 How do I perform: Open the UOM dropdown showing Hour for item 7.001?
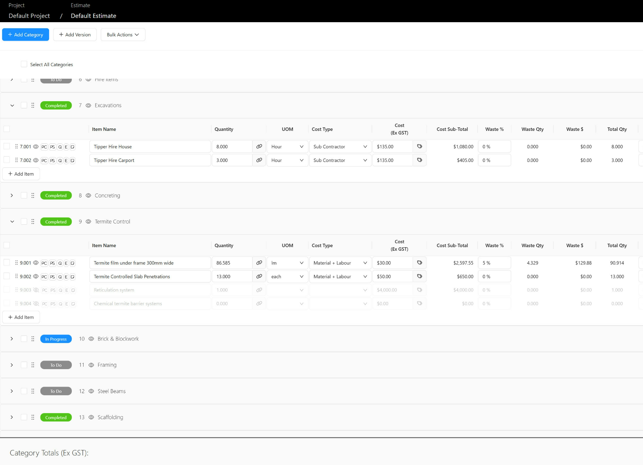tap(287, 146)
